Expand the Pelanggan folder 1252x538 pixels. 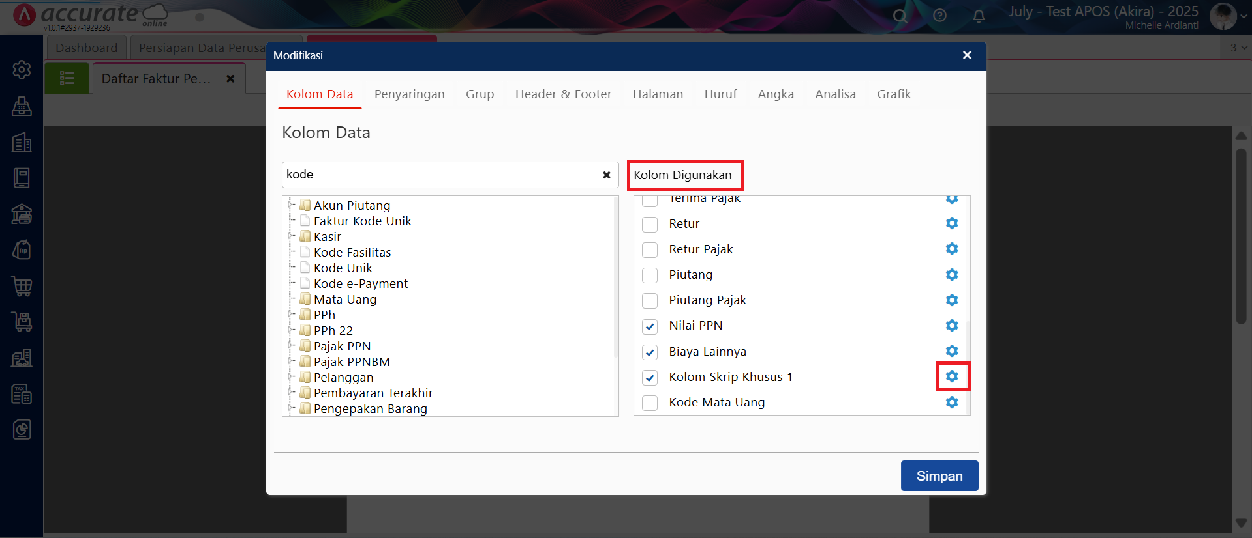click(291, 377)
